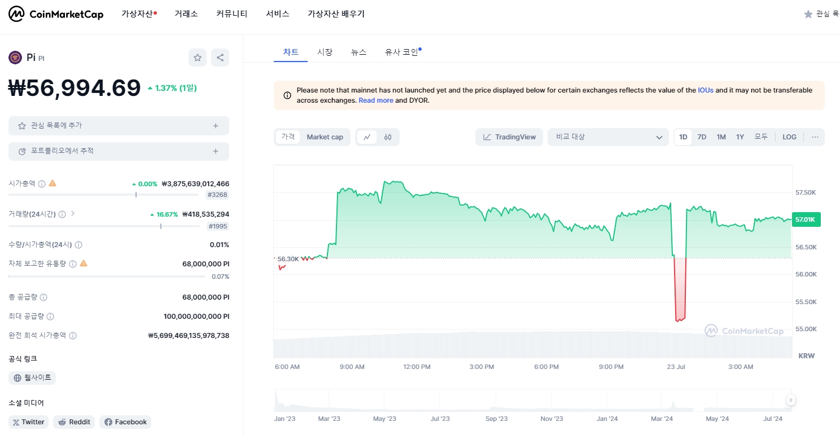Screen dimensions: 840x435
Task: Open the CoinMarketCap logo home link
Action: tap(56, 14)
